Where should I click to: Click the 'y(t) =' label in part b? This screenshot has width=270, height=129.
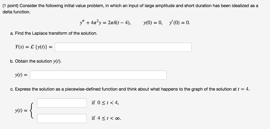point(21,75)
